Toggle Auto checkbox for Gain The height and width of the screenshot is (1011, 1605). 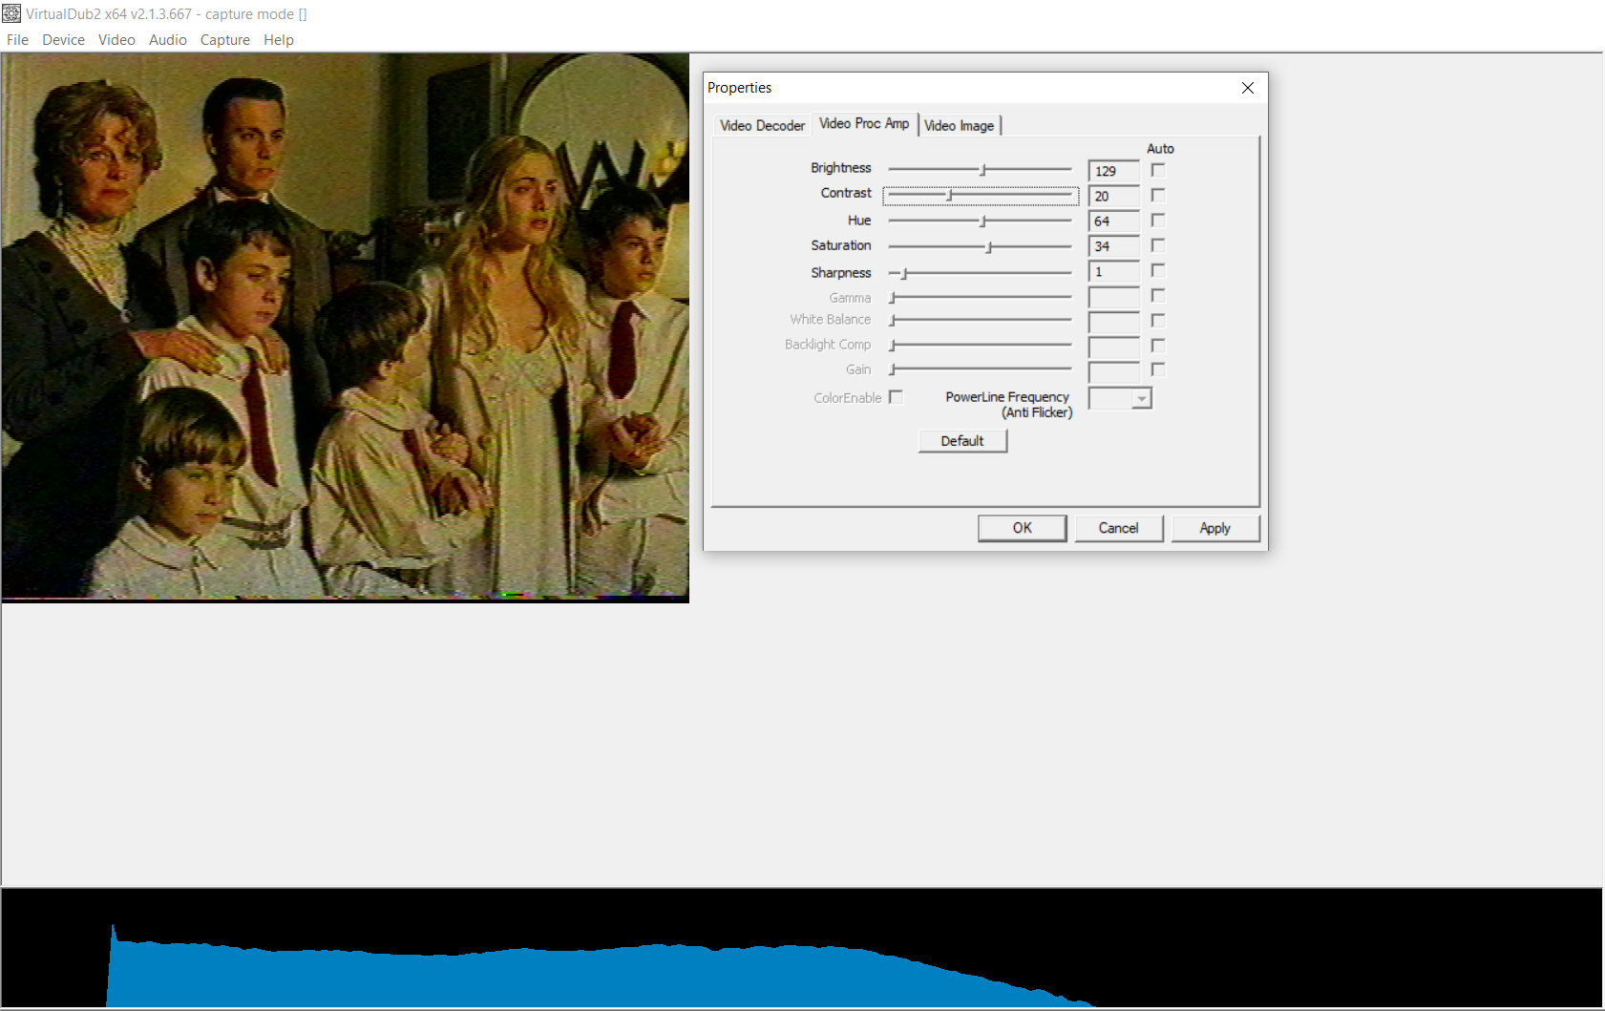(1158, 369)
